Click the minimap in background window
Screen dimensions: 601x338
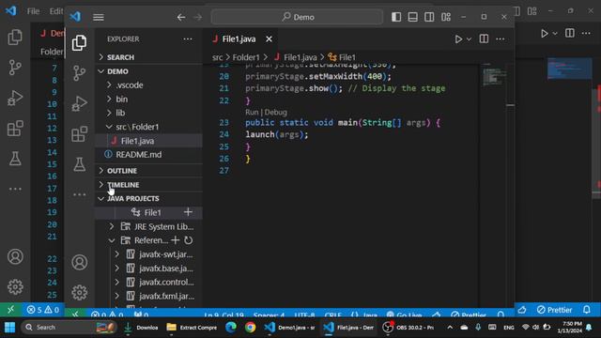570,69
